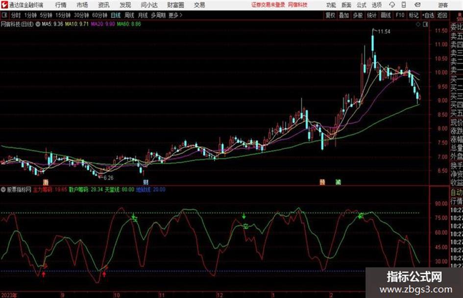Open the 问小达 menu

click(149, 5)
